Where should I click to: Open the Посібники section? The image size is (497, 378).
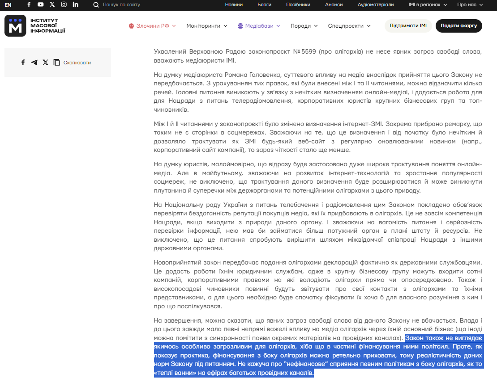(x=298, y=5)
